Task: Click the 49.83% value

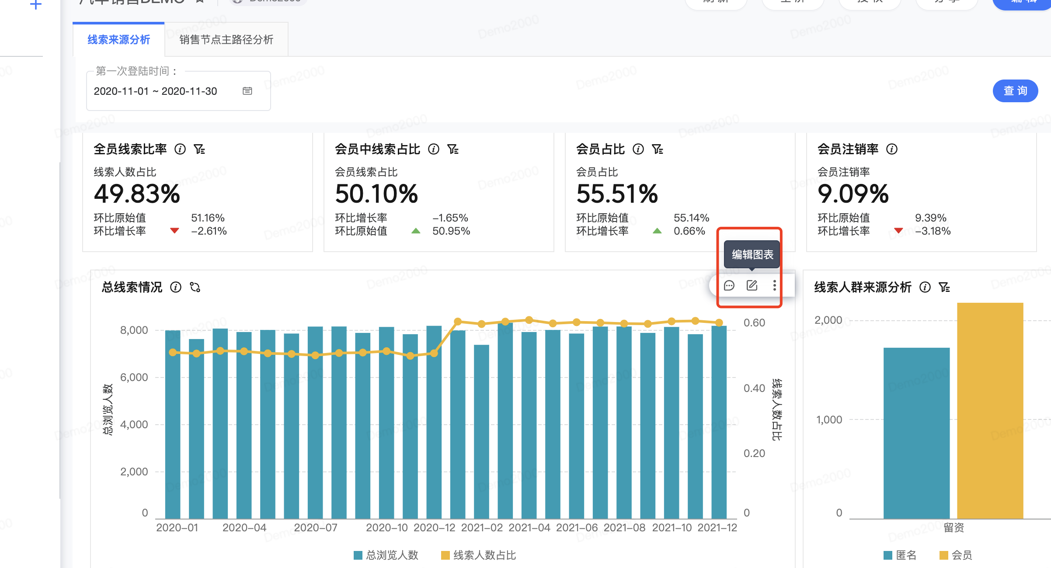Action: click(137, 194)
